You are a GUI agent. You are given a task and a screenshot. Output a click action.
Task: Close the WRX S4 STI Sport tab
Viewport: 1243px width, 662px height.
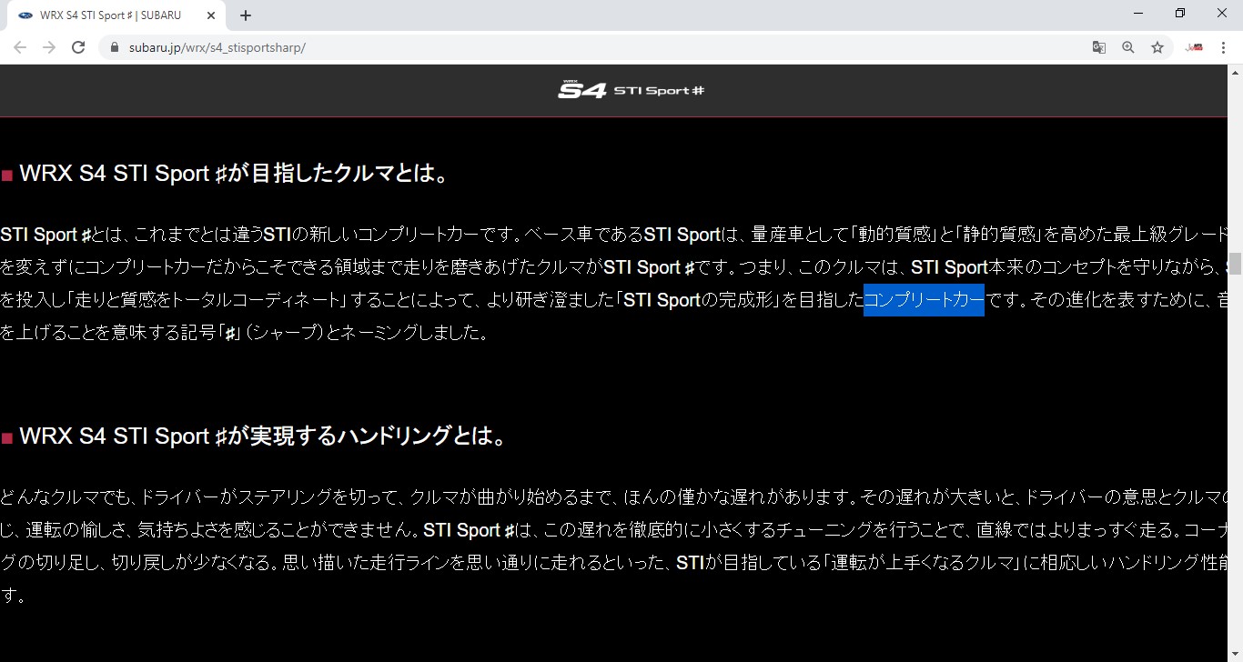(211, 15)
